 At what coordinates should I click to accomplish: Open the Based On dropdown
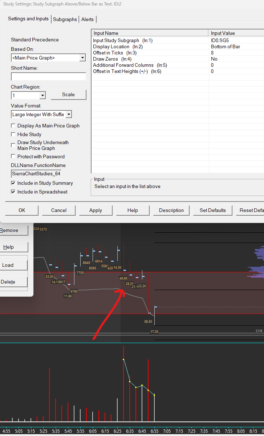click(82, 58)
